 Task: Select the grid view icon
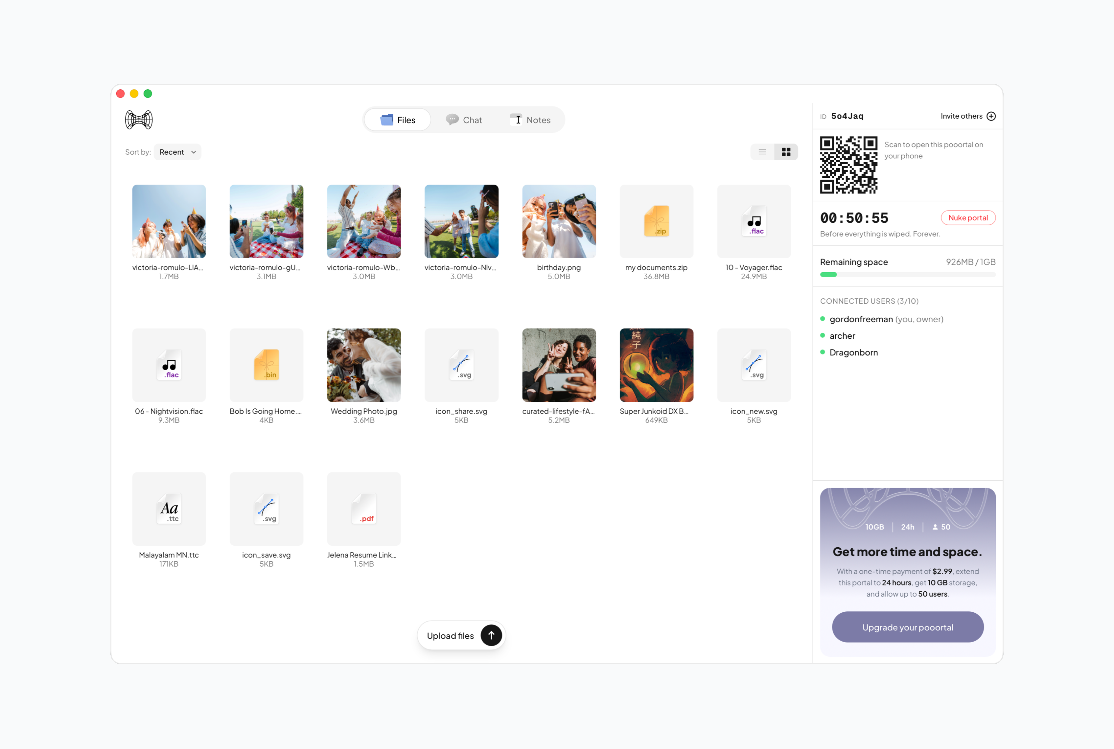coord(786,152)
